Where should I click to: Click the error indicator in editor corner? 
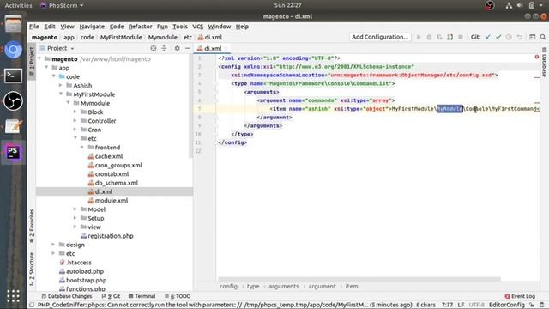[537, 57]
